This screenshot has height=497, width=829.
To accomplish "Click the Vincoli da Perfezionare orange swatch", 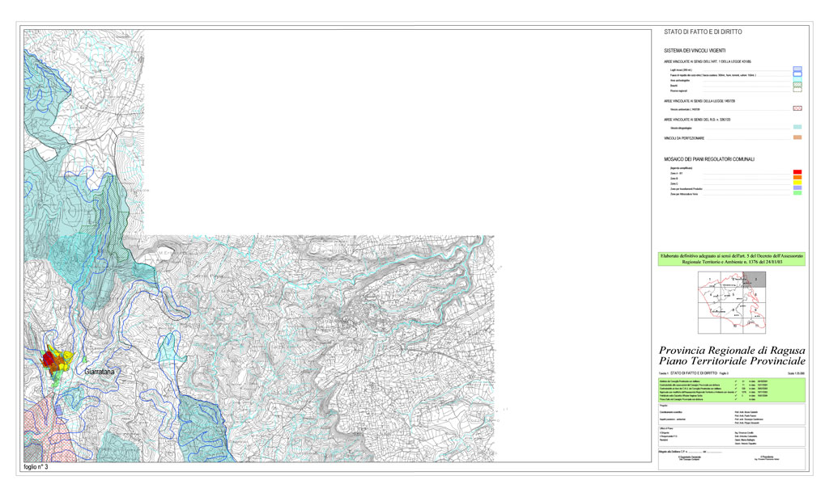I will 797,138.
